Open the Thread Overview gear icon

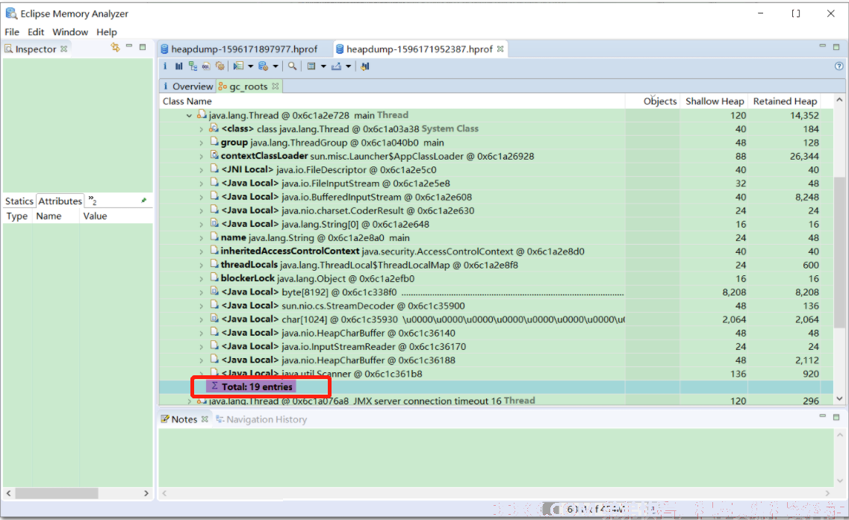pos(220,66)
